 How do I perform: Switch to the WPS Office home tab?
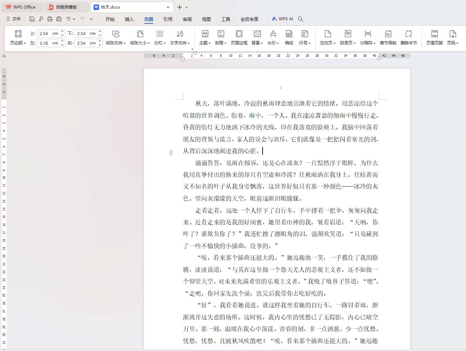point(21,7)
